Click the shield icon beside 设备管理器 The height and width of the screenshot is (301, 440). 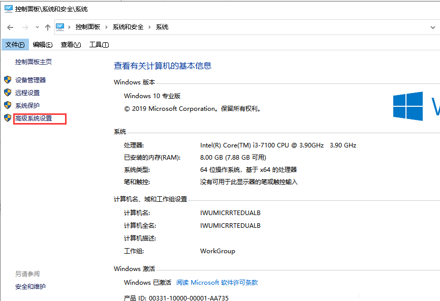(x=8, y=80)
